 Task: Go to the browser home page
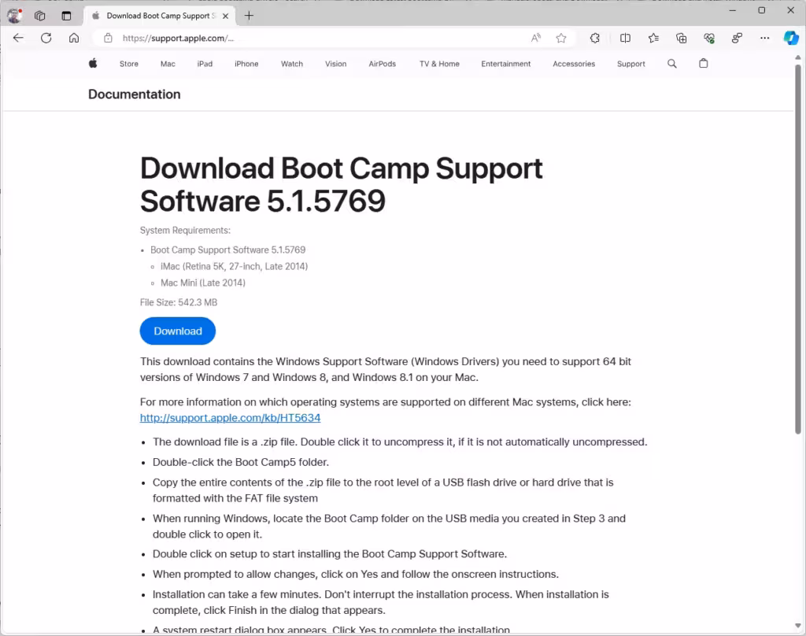(74, 38)
